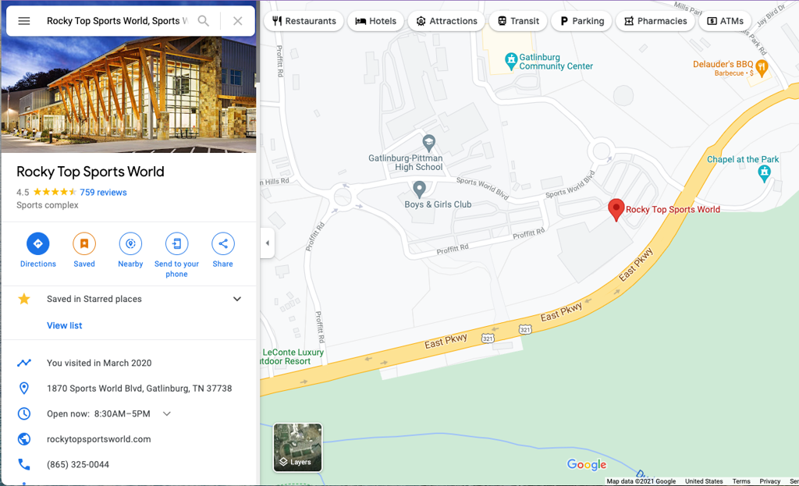Clear the search with the X icon

coord(238,21)
